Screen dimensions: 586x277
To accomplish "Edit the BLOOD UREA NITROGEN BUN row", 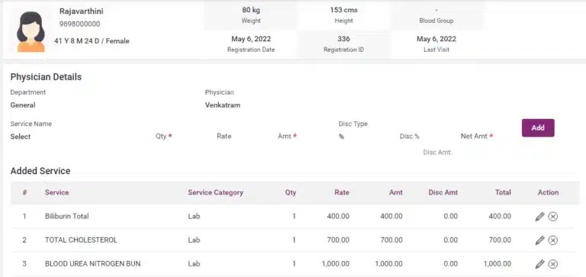I will [539, 264].
